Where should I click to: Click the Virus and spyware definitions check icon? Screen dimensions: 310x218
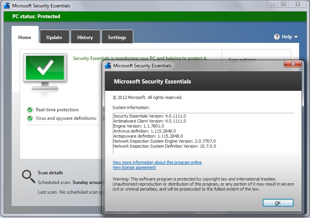pyautogui.click(x=30, y=118)
